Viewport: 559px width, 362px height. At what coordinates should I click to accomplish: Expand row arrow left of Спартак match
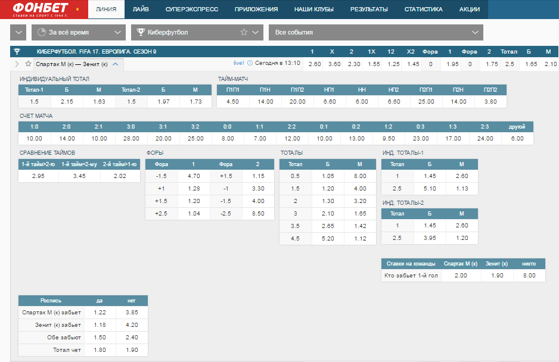click(17, 64)
